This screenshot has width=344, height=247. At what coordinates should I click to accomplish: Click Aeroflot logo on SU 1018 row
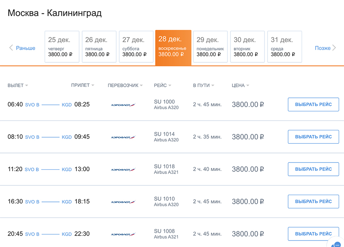click(123, 169)
